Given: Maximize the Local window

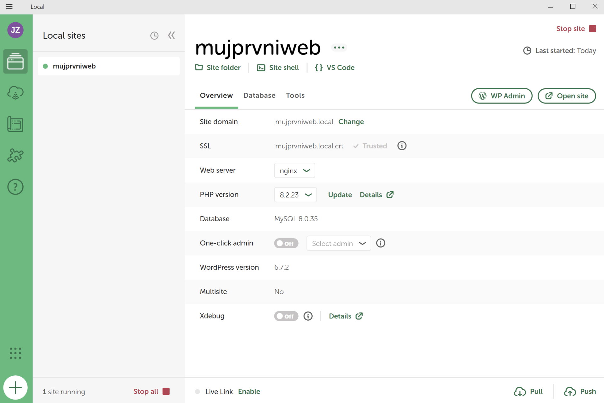Looking at the screenshot, I should point(573,7).
